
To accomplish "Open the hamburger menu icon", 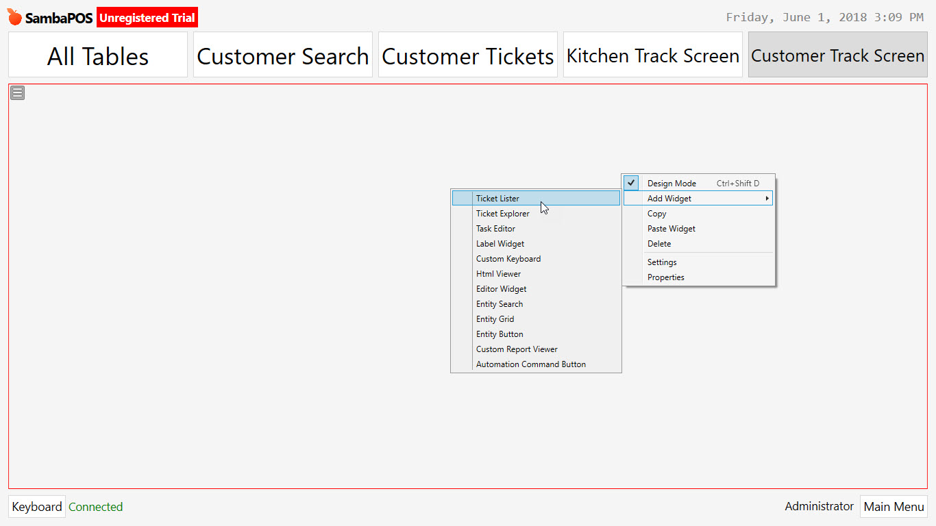I will pos(17,92).
